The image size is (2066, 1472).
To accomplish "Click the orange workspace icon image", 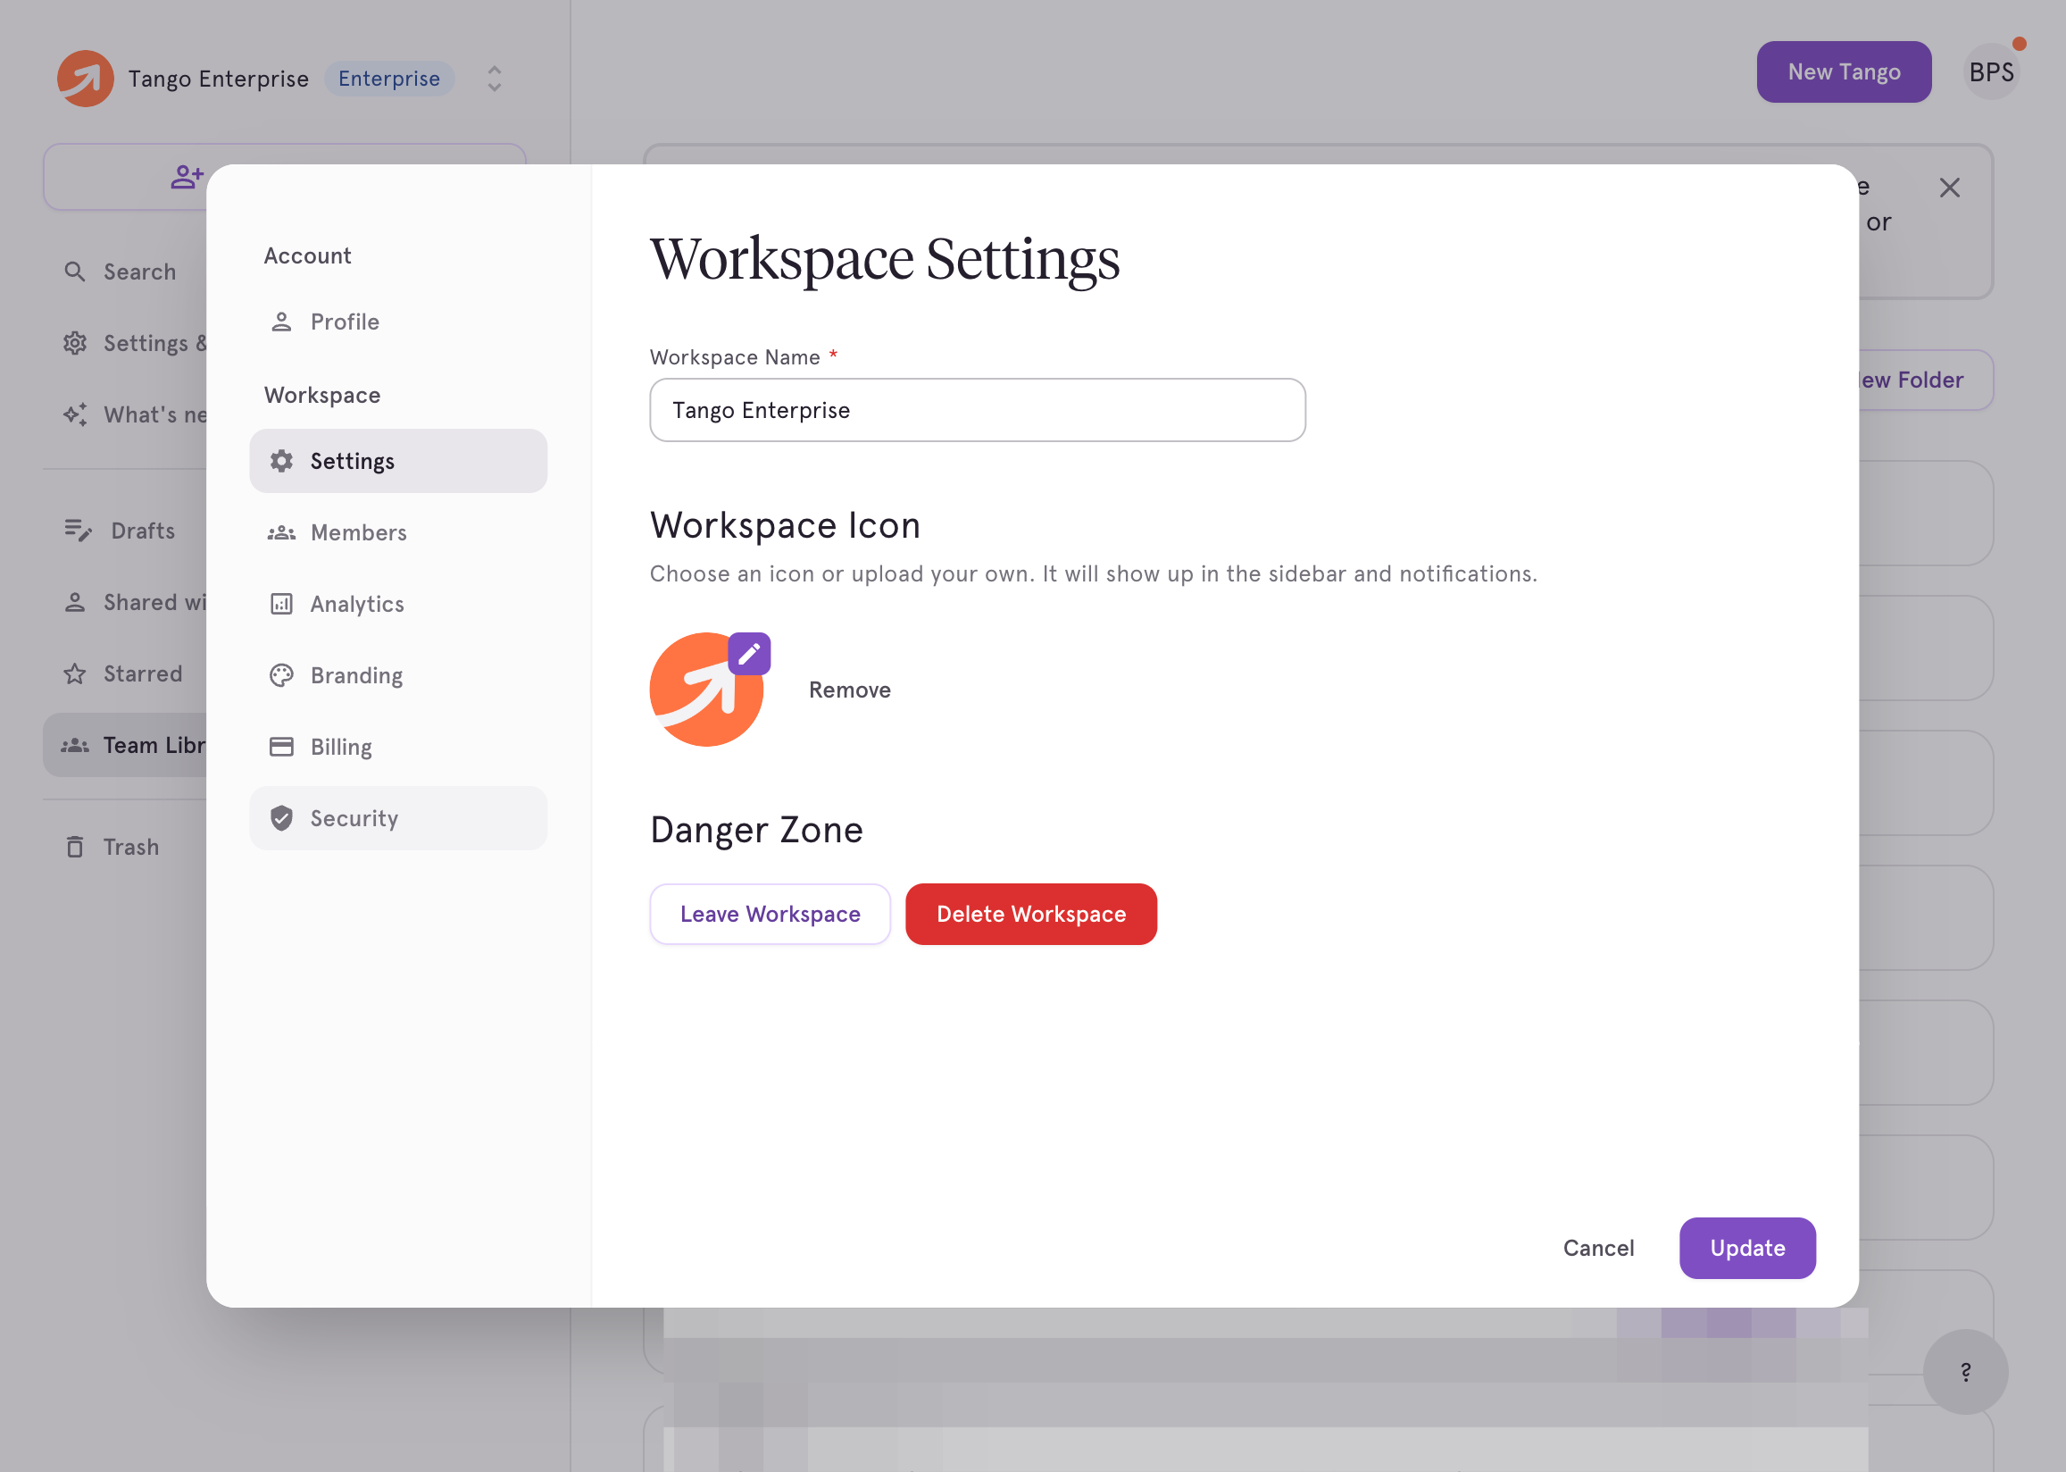I will [704, 691].
